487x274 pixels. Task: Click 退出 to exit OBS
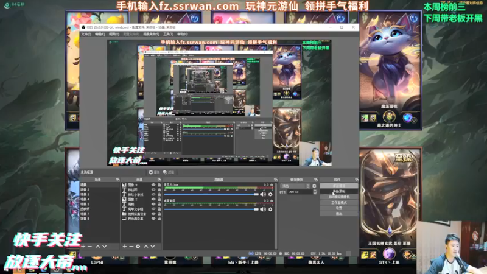tap(339, 214)
